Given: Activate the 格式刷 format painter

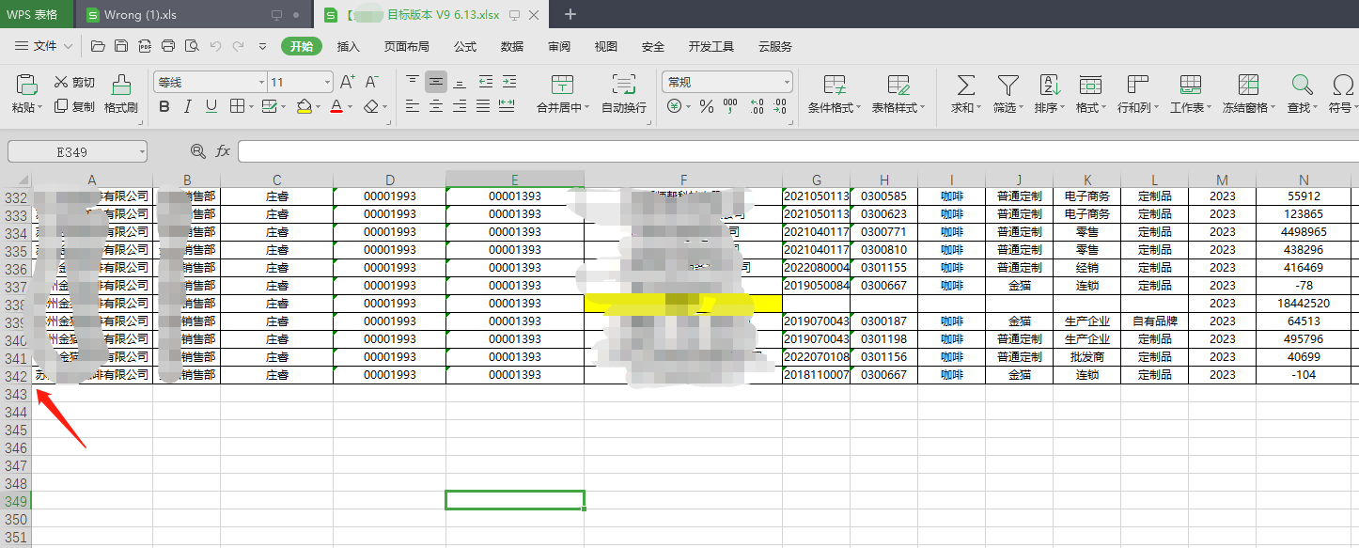Looking at the screenshot, I should pyautogui.click(x=121, y=95).
